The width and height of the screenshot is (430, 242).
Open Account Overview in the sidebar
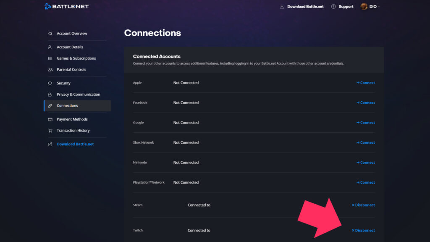(x=72, y=34)
